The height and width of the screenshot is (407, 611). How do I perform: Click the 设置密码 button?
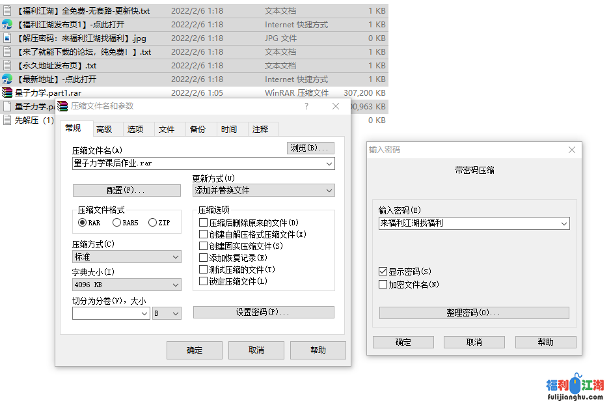tap(264, 313)
